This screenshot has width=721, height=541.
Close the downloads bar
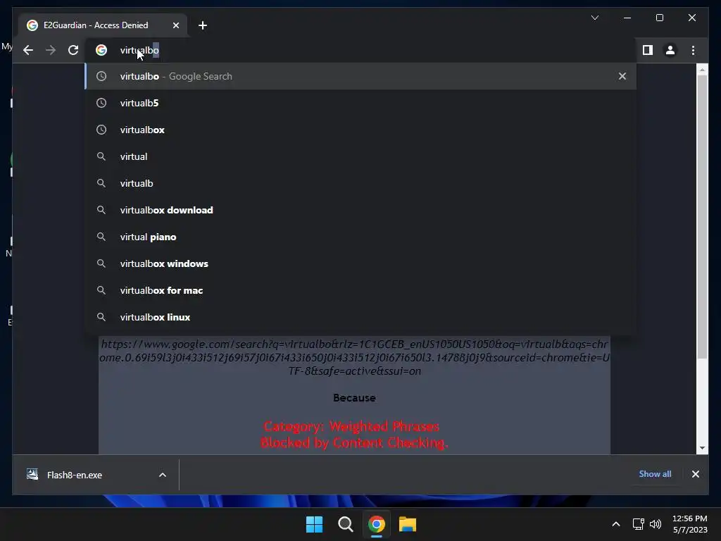pyautogui.click(x=695, y=474)
